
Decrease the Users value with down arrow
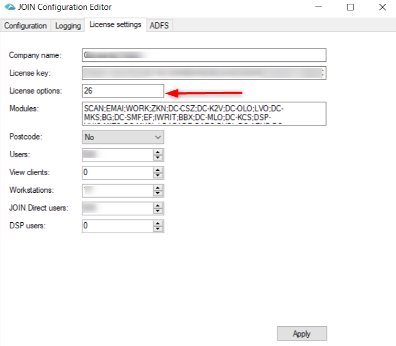(158, 158)
